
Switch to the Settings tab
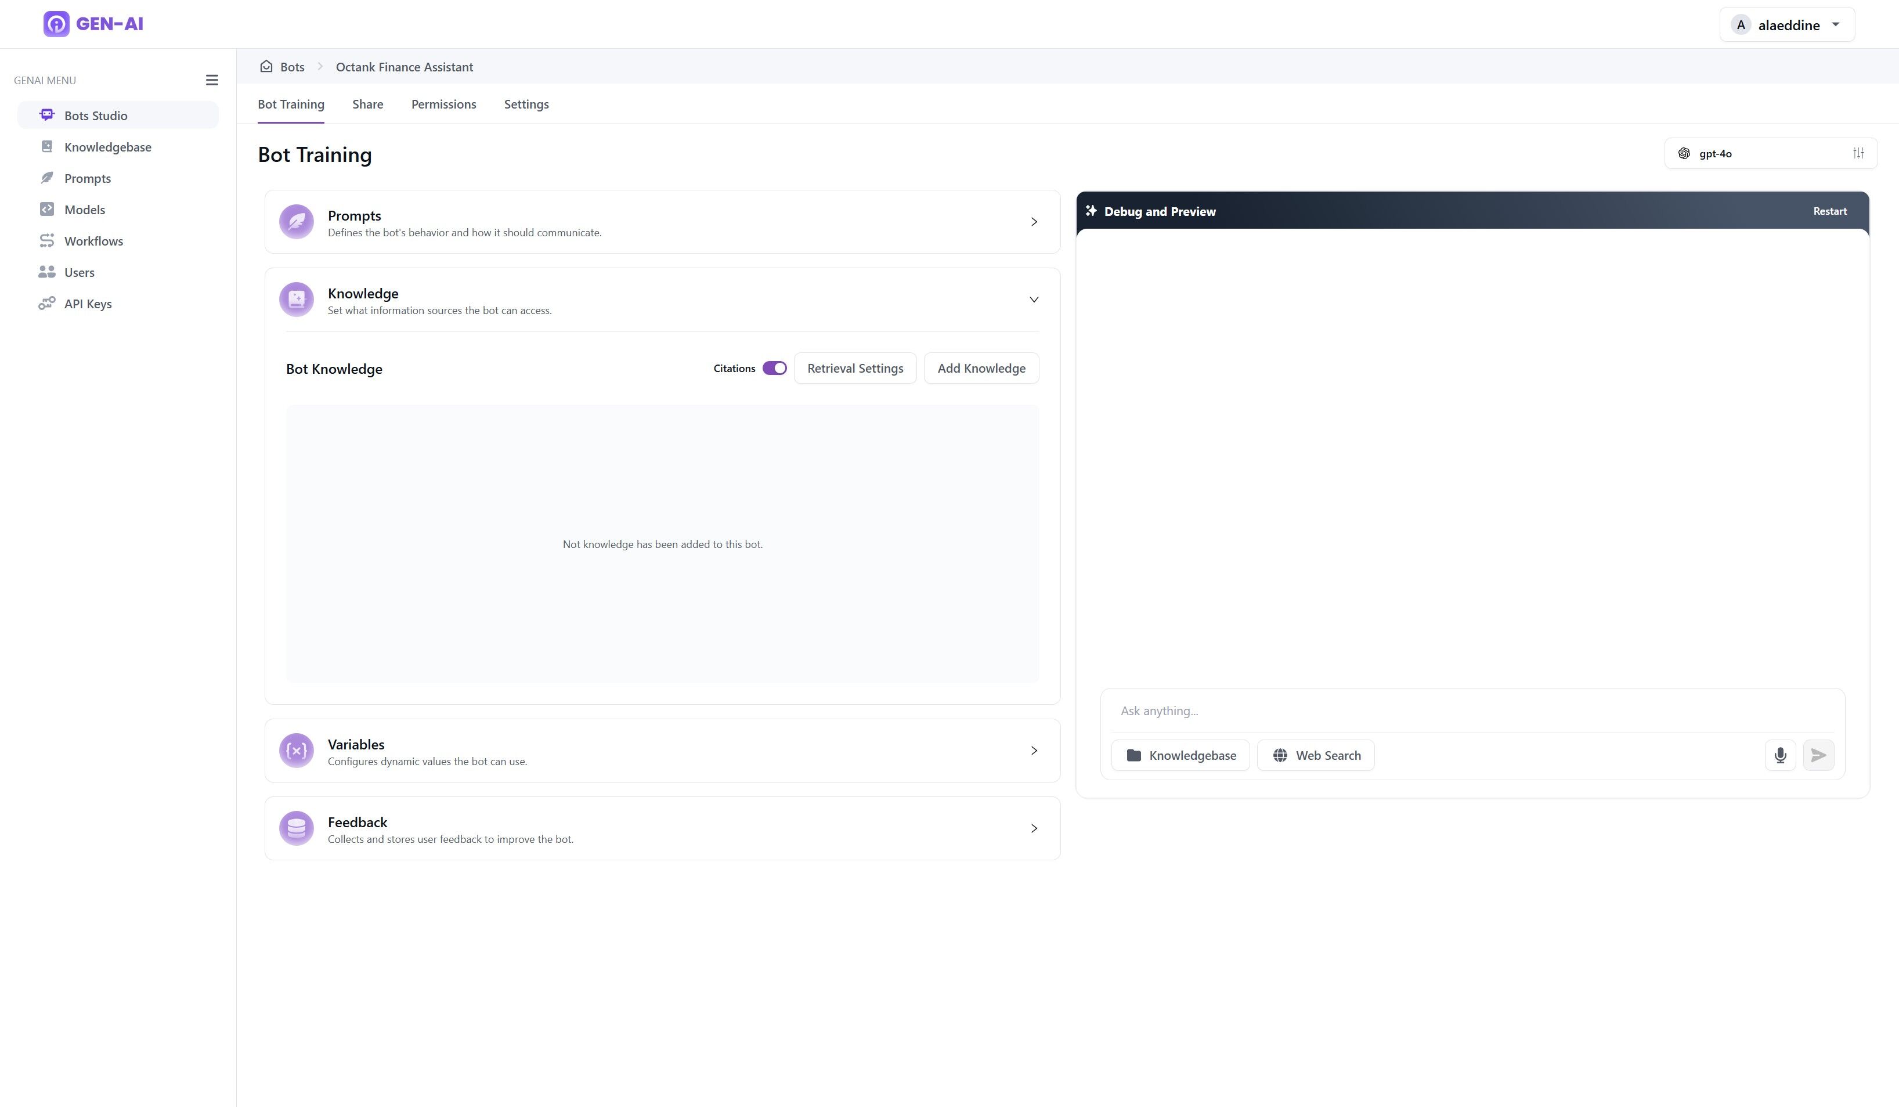(526, 104)
